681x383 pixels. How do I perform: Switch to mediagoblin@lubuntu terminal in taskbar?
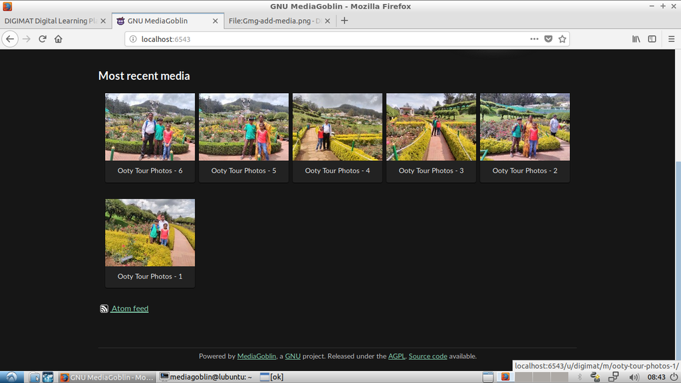pyautogui.click(x=207, y=377)
